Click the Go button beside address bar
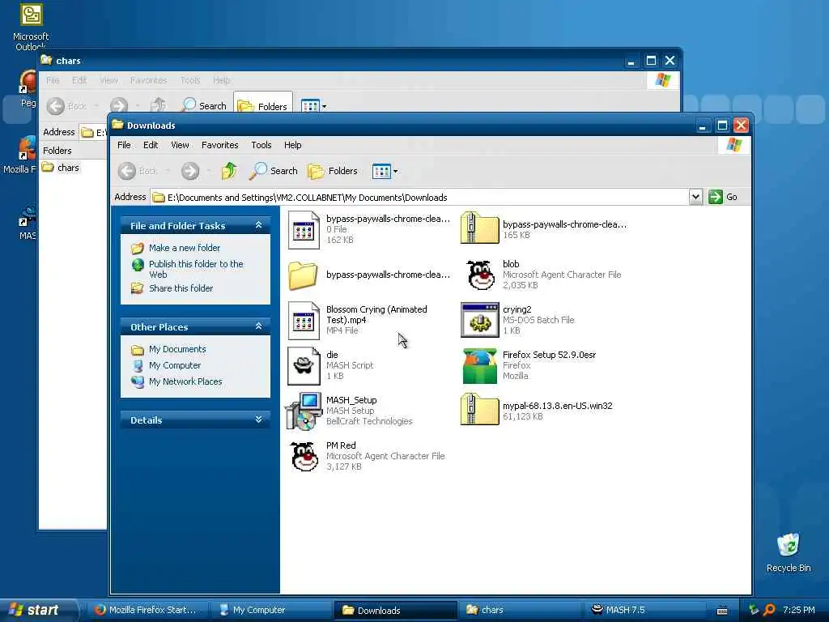This screenshot has height=622, width=829. pos(723,198)
